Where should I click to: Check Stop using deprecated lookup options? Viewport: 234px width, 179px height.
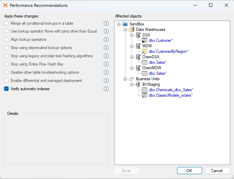click(6, 48)
